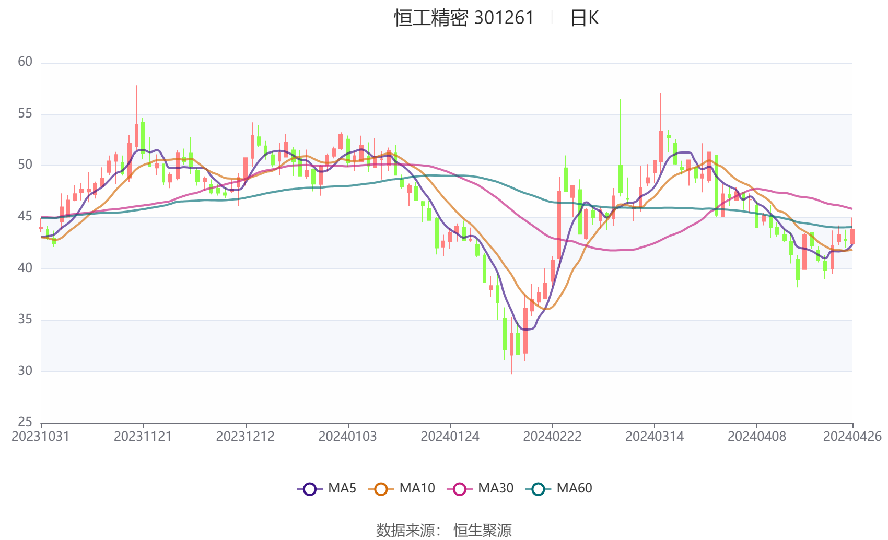Pick the 20240103 date on the axis

point(347,437)
